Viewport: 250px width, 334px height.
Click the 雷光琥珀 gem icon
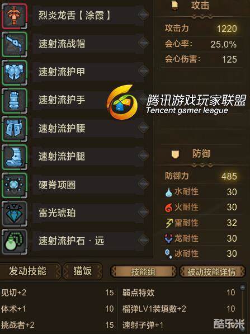click(15, 214)
